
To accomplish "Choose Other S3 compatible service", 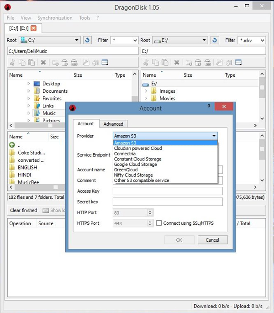I will point(165,180).
